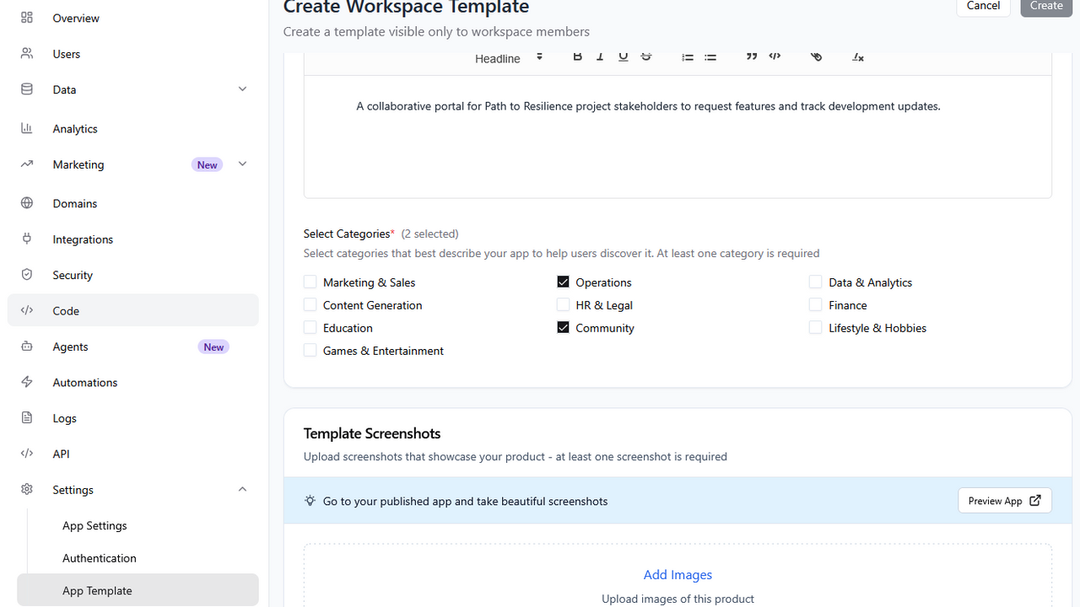Select the Games & Entertainment category
This screenshot has height=607, width=1080.
pyautogui.click(x=310, y=351)
